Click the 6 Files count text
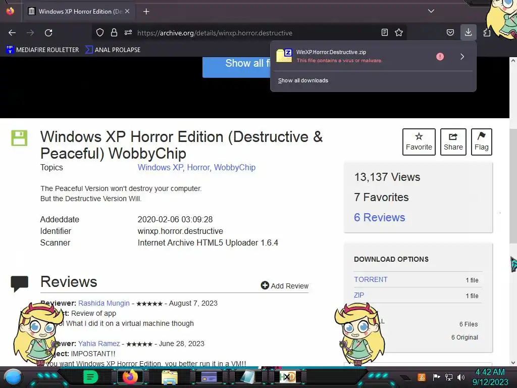This screenshot has width=517, height=388. (x=468, y=324)
